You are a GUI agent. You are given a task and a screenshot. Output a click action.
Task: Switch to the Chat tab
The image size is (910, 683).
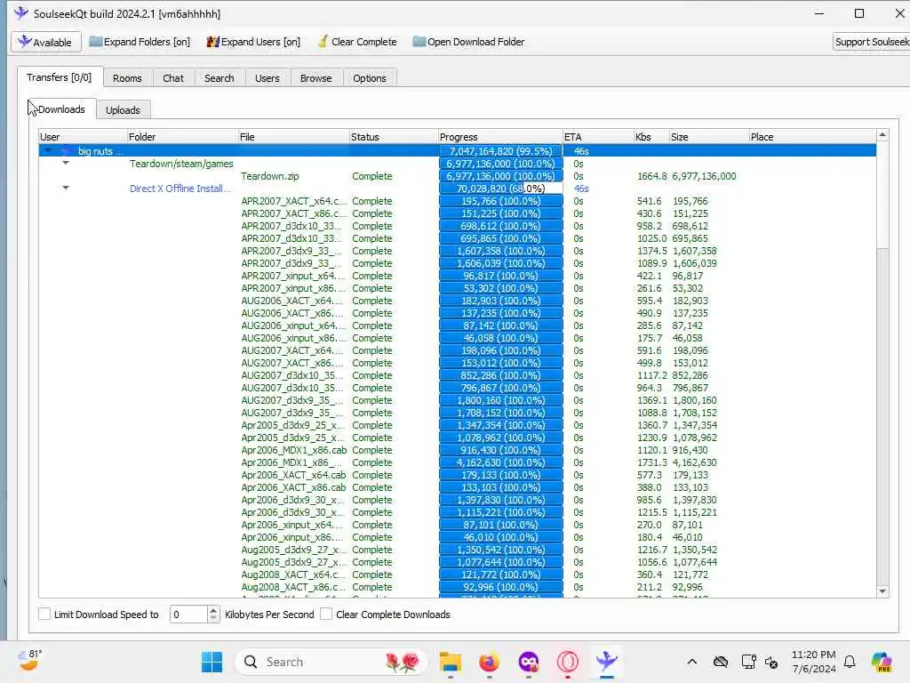point(173,78)
